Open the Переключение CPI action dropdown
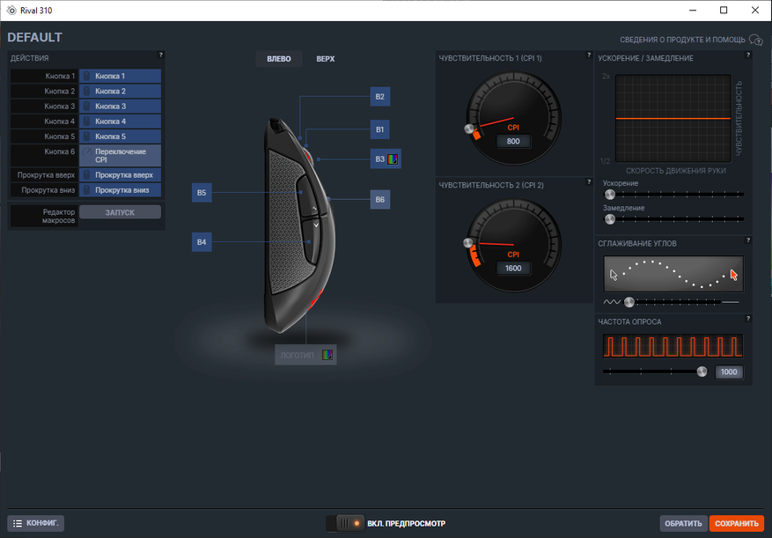The image size is (772, 538). pos(120,155)
